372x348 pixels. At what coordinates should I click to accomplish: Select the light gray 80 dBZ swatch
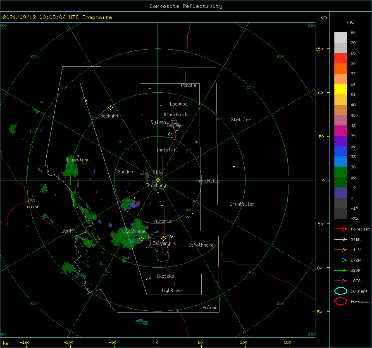341,38
